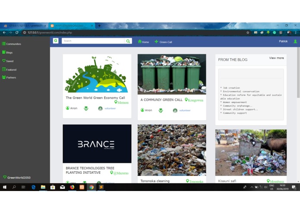Open the Green World Economy image
300x213 pixels.
97,74
